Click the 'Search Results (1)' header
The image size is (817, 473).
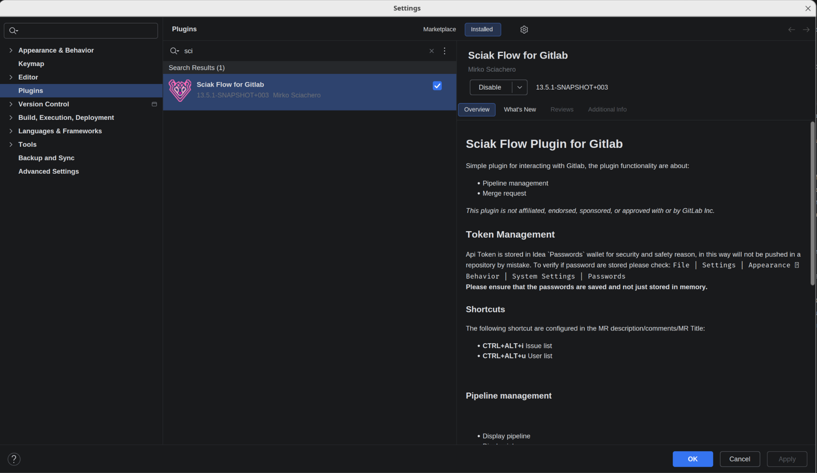[197, 68]
